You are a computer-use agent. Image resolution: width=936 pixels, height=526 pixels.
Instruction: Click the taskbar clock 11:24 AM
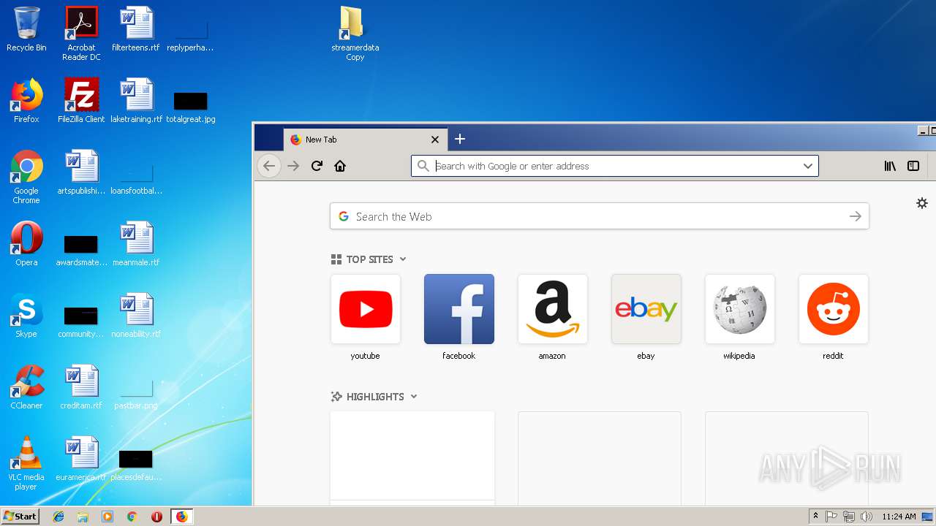coord(899,517)
